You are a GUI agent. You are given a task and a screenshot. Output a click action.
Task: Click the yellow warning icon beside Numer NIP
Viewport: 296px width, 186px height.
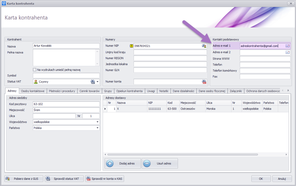(131, 46)
